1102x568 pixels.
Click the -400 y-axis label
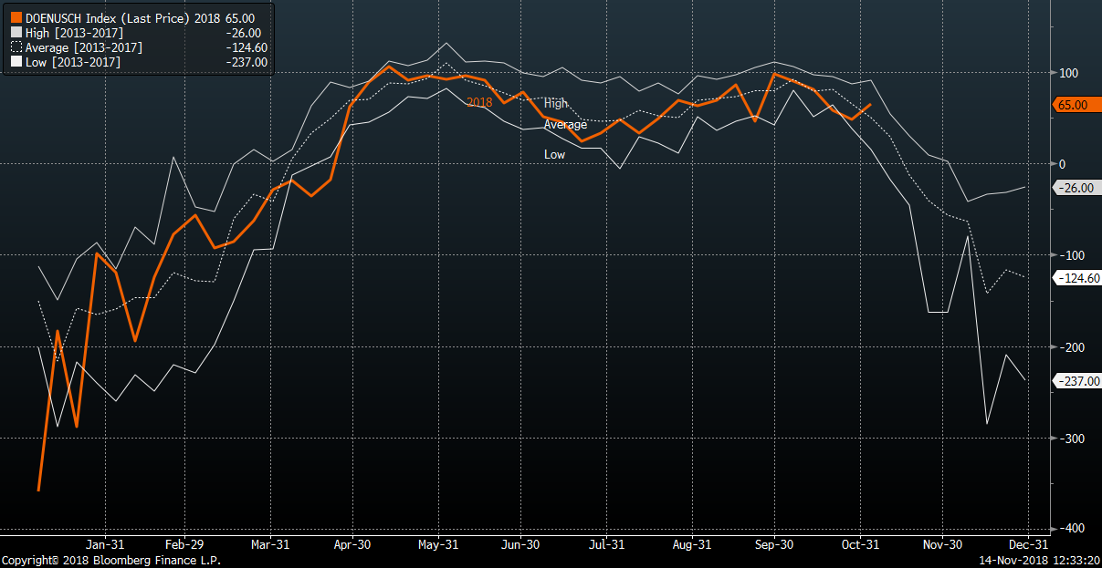point(1070,530)
